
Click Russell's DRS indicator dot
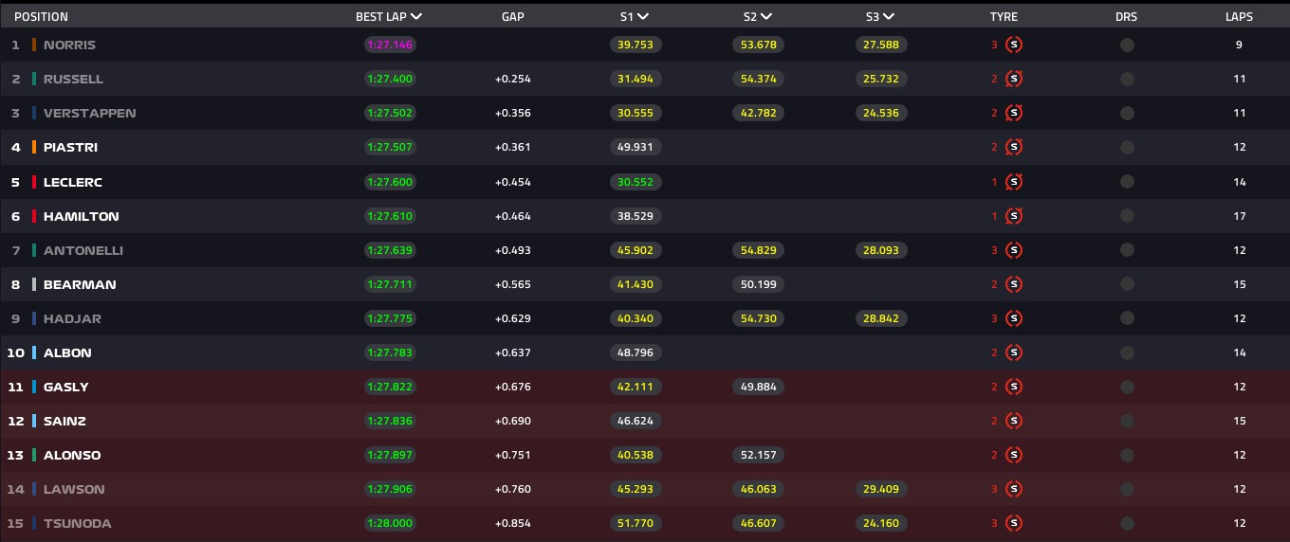pos(1127,79)
